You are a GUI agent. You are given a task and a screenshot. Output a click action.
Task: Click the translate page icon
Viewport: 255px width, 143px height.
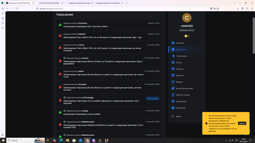[214, 9]
